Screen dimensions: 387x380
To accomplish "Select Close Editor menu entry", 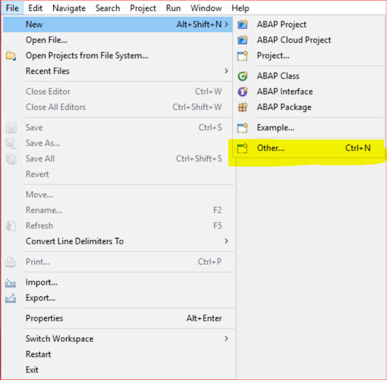I will (117, 91).
